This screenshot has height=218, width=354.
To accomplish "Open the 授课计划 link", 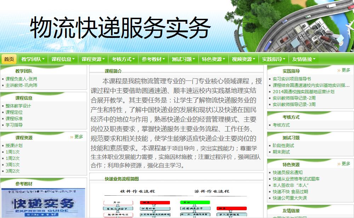I will point(14,146).
